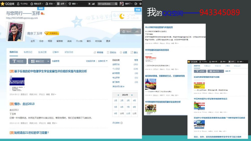
Task: Expand the 发表时间 sort dropdown
Action: [103, 61]
